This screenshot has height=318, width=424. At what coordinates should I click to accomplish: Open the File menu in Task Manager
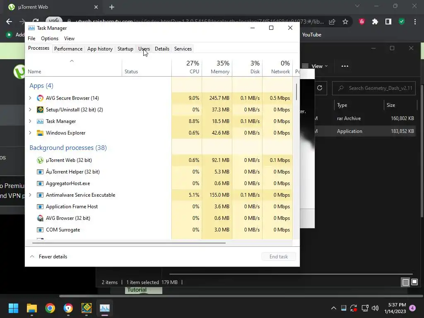click(x=31, y=39)
